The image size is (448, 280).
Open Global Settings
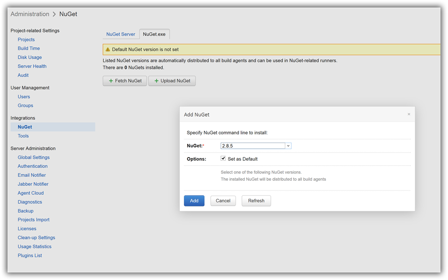pos(34,157)
